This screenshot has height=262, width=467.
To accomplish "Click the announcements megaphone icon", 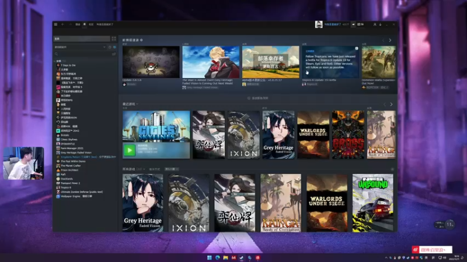I will coord(353,24).
